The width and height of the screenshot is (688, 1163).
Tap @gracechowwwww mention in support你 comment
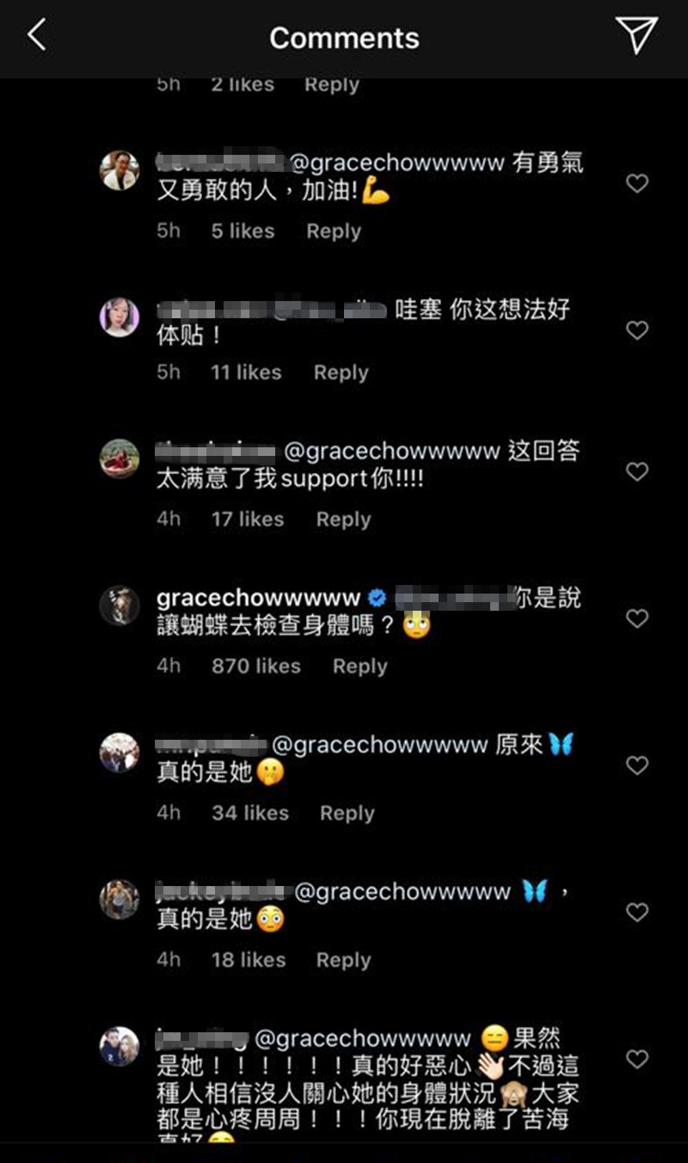(x=391, y=452)
